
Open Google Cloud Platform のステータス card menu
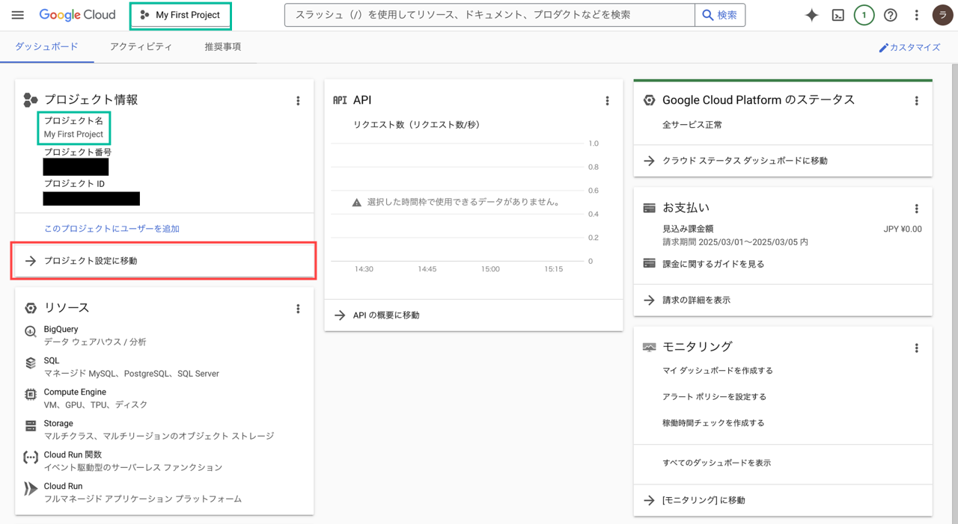click(x=916, y=100)
